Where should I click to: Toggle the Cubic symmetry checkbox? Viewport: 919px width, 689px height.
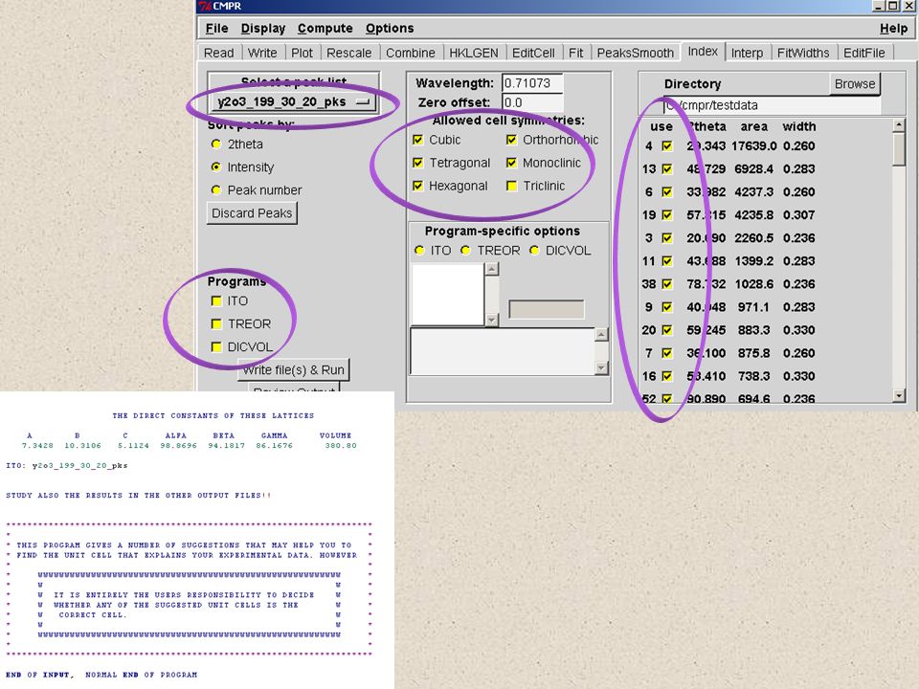[x=418, y=140]
